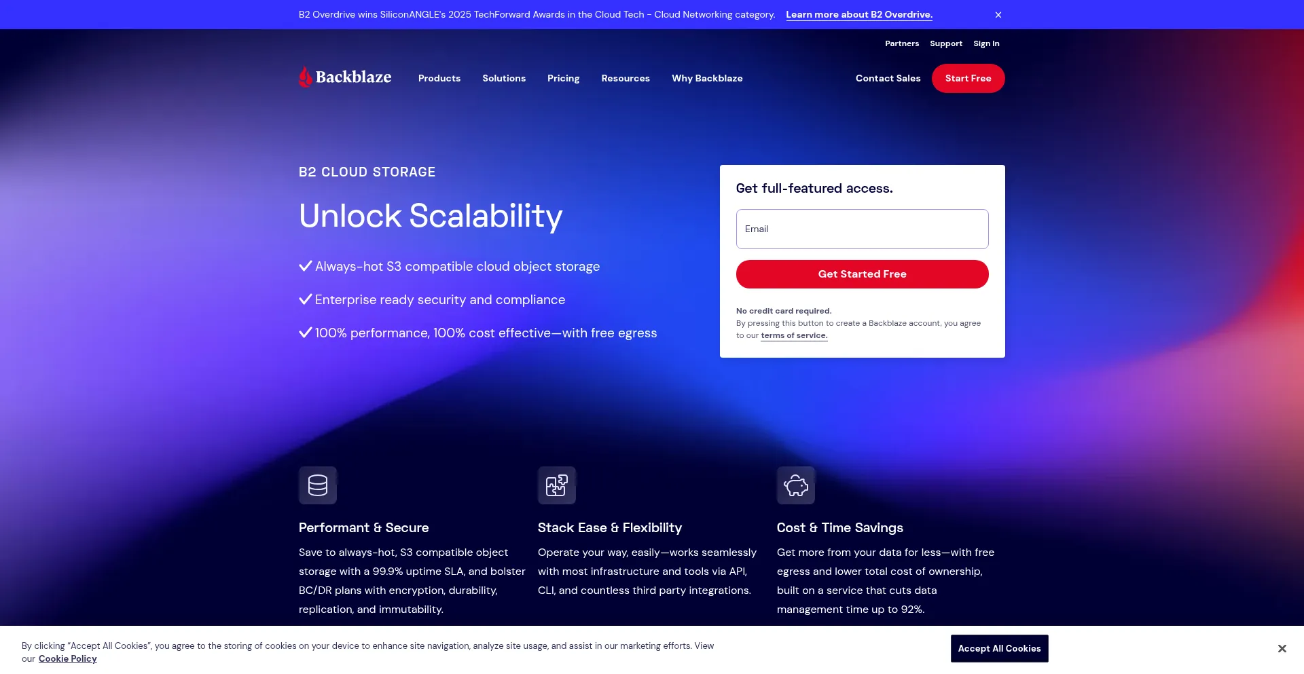Click the piggy bank Cost Savings icon
This screenshot has height=674, width=1304.
pos(796,485)
